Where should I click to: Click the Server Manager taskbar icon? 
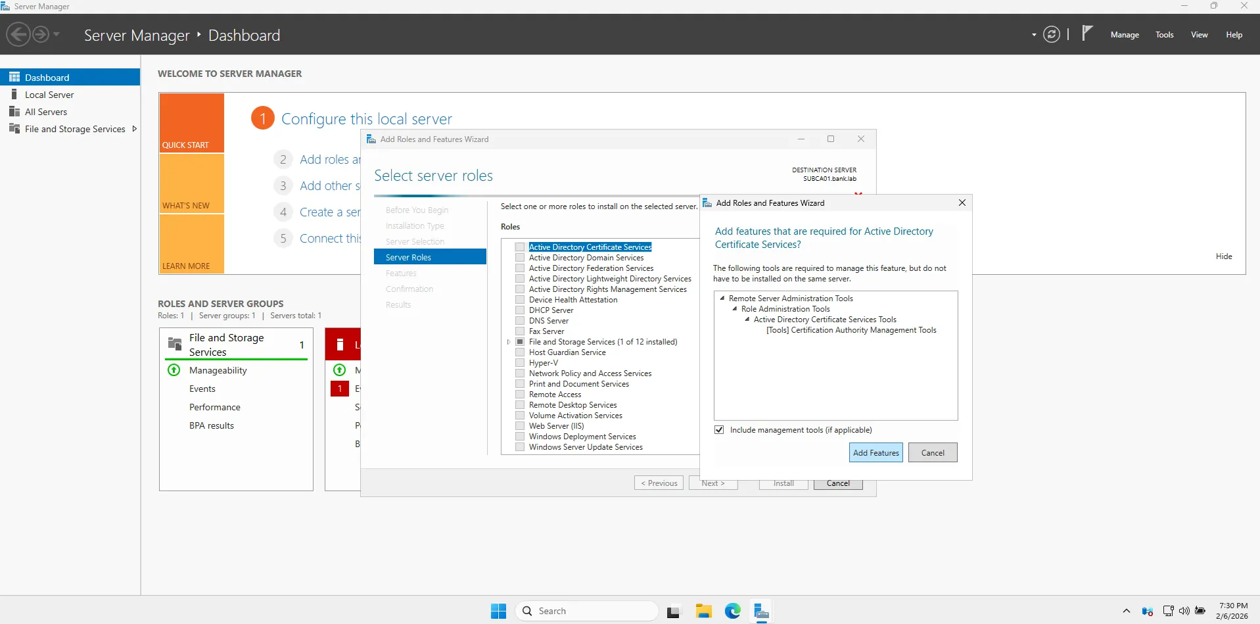[x=762, y=611]
